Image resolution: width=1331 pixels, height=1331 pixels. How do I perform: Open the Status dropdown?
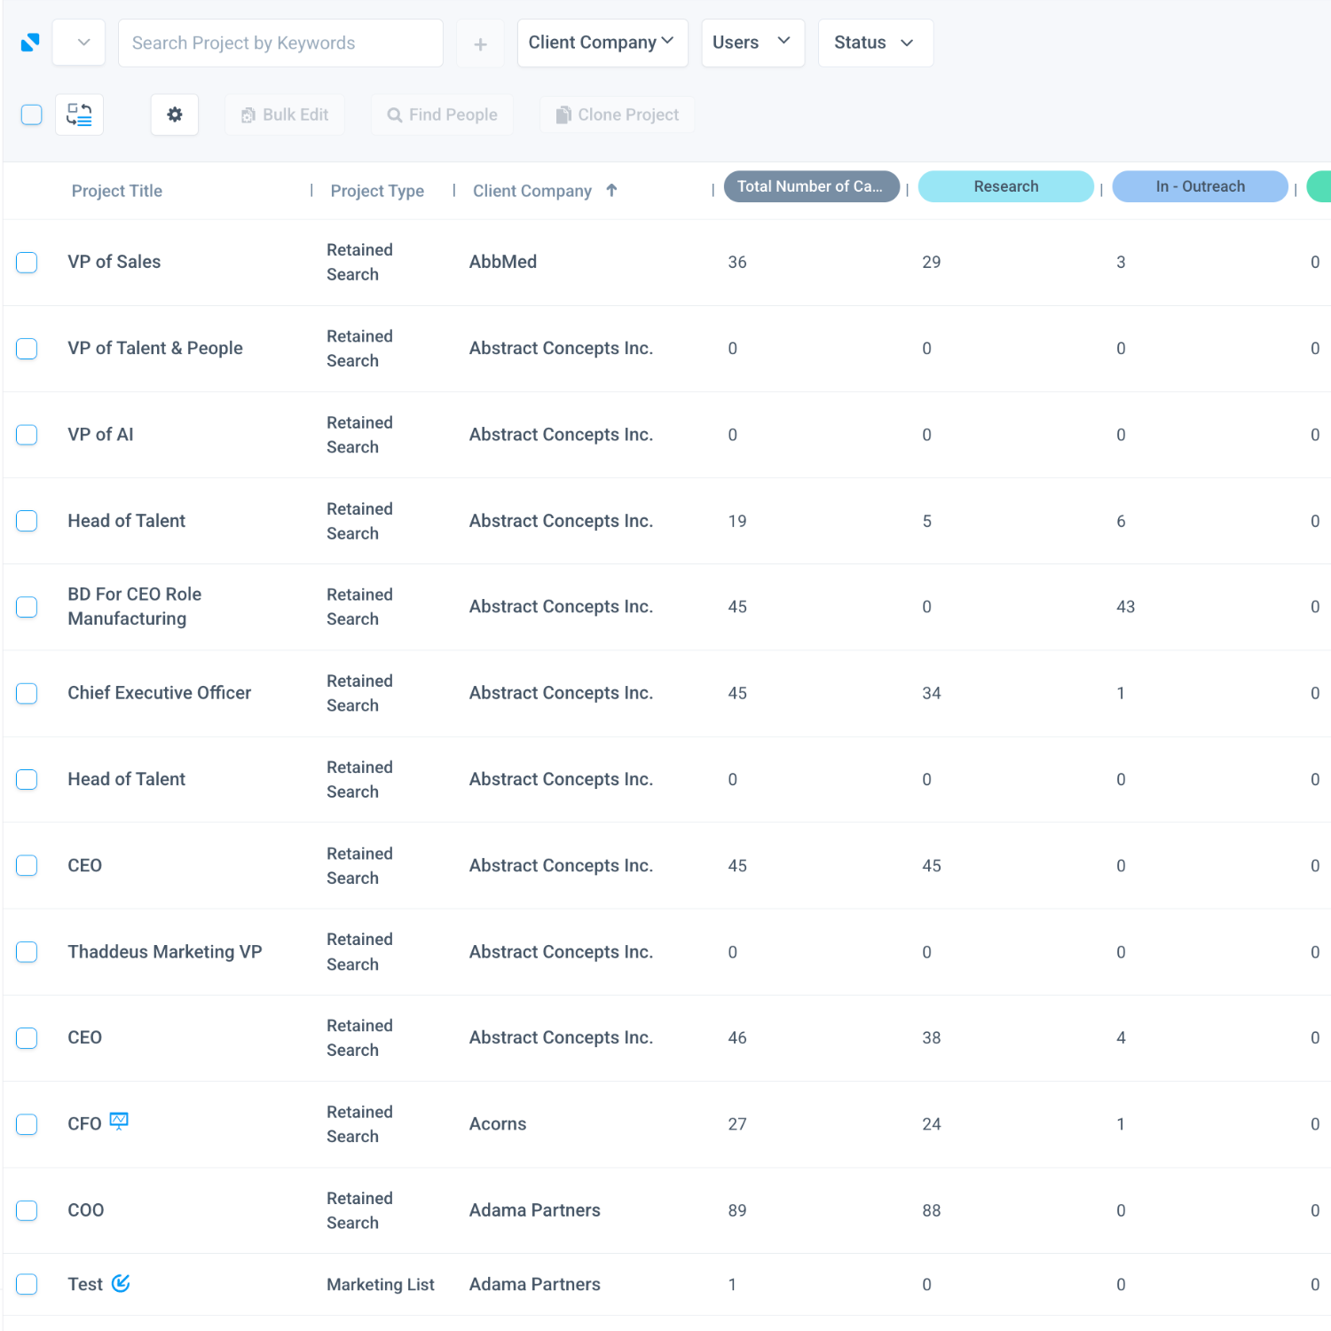coord(875,42)
